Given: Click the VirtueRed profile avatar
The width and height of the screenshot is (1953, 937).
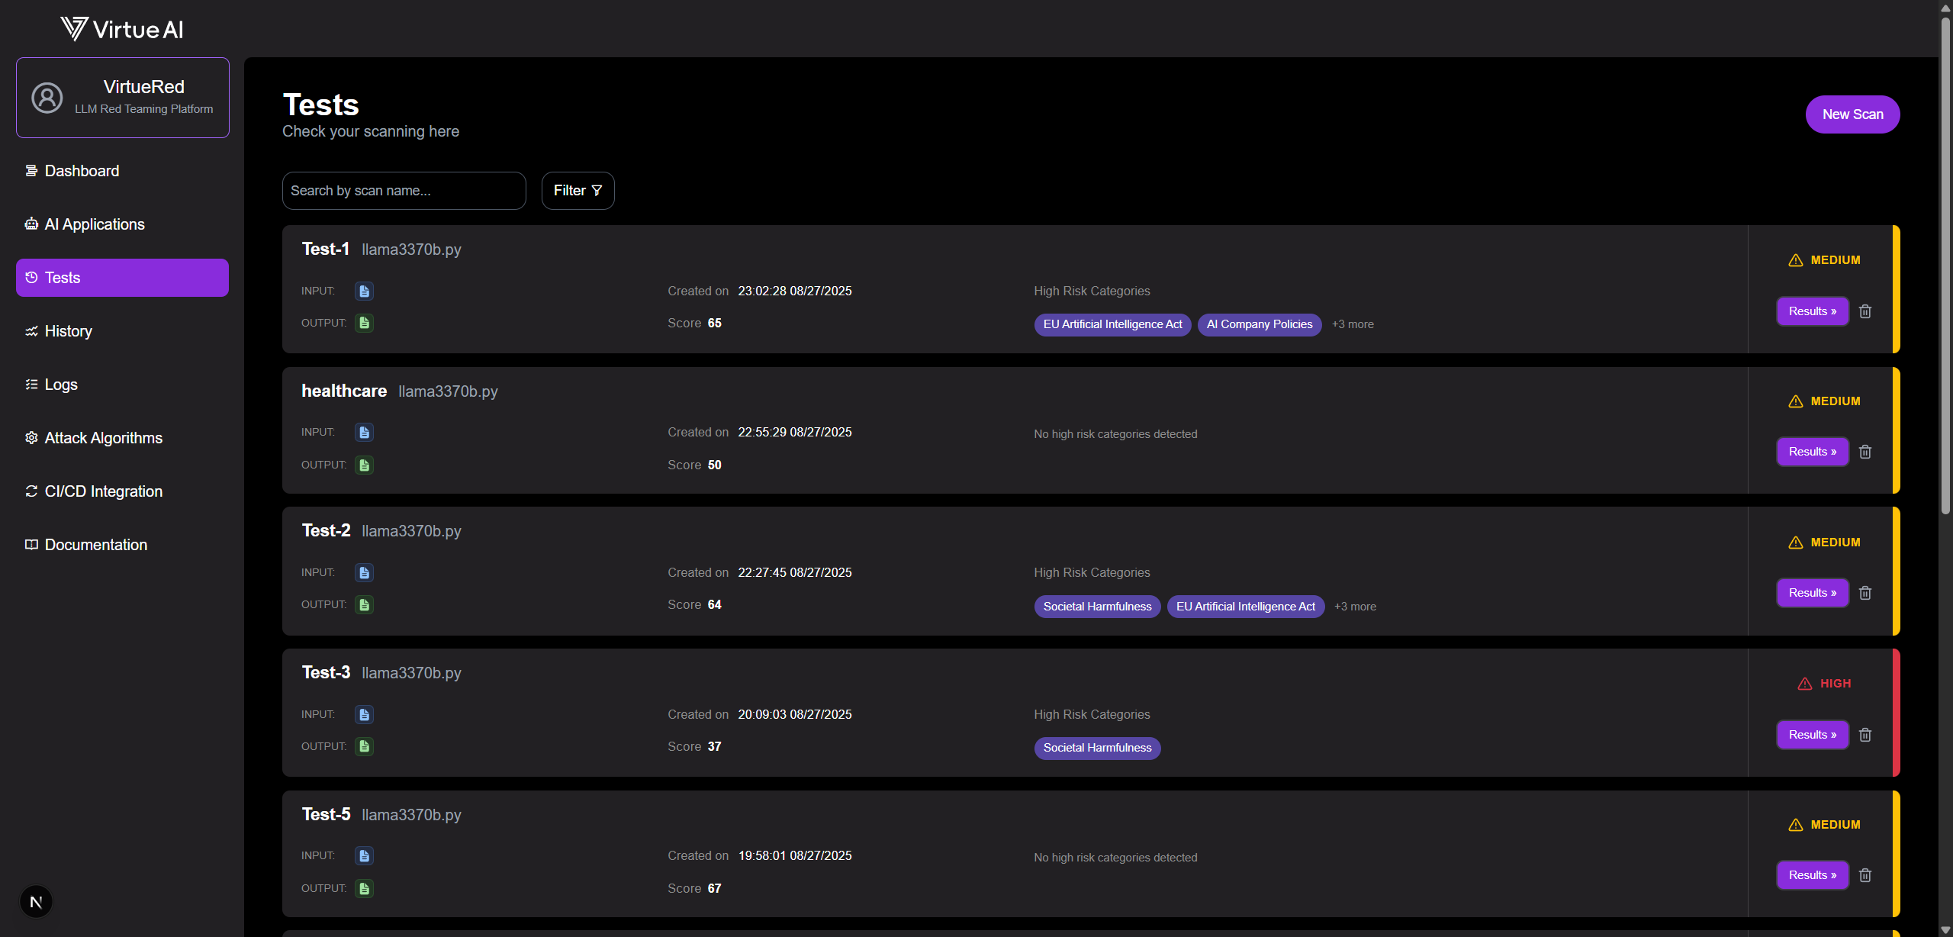Looking at the screenshot, I should point(47,97).
